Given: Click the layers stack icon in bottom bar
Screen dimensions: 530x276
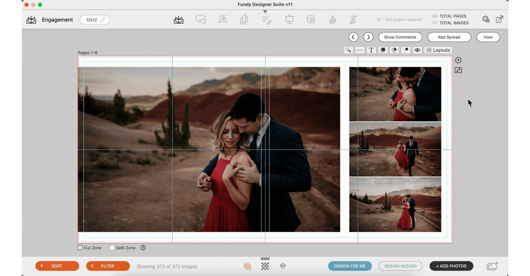Looking at the screenshot, I should (x=283, y=266).
